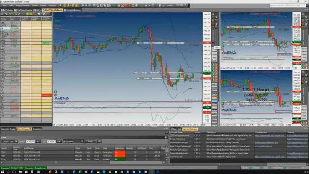Select the Imported Packages tab
This screenshot has width=309, height=174.
[x=190, y=129]
